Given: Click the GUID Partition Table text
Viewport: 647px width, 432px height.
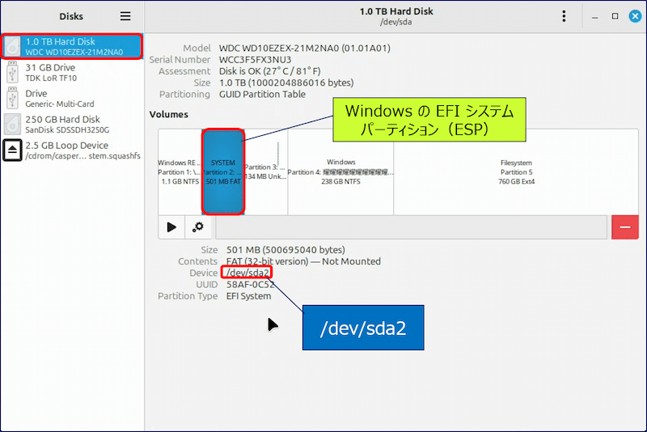Looking at the screenshot, I should 262,94.
